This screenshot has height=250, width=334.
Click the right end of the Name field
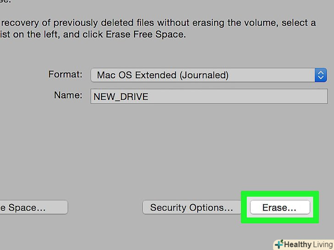tap(321, 97)
